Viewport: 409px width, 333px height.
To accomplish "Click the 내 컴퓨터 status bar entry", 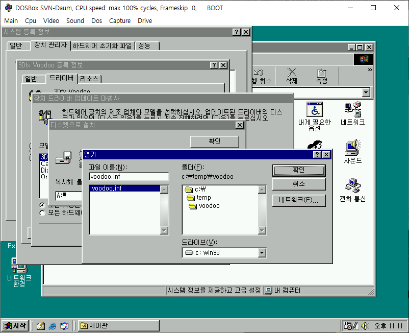I will [283, 291].
